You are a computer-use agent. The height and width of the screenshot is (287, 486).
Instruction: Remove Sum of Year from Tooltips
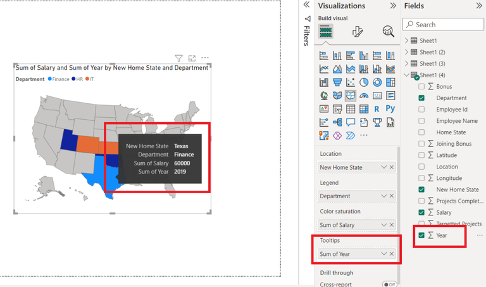click(x=392, y=254)
